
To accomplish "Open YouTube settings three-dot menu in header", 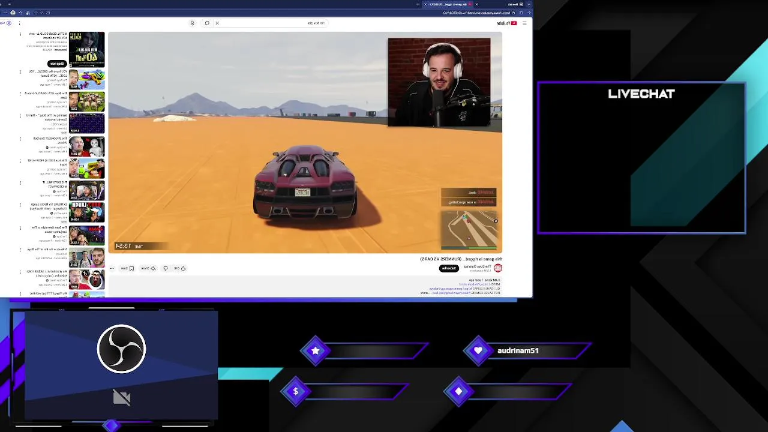I will pos(19,23).
